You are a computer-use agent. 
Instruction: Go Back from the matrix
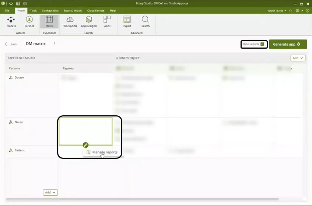[x=11, y=44]
